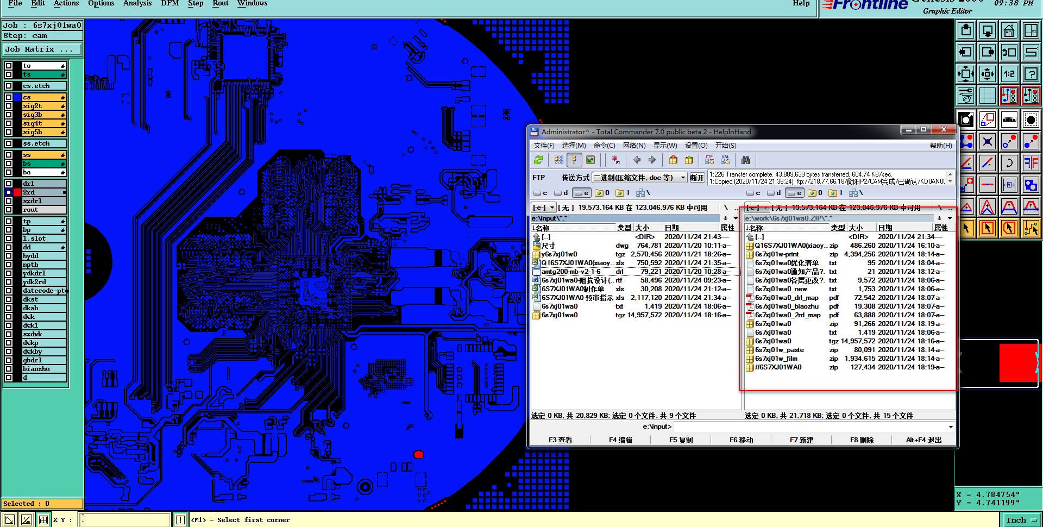The height and width of the screenshot is (527, 1043).
Task: Click the F5 复制 button
Action: [x=681, y=440]
